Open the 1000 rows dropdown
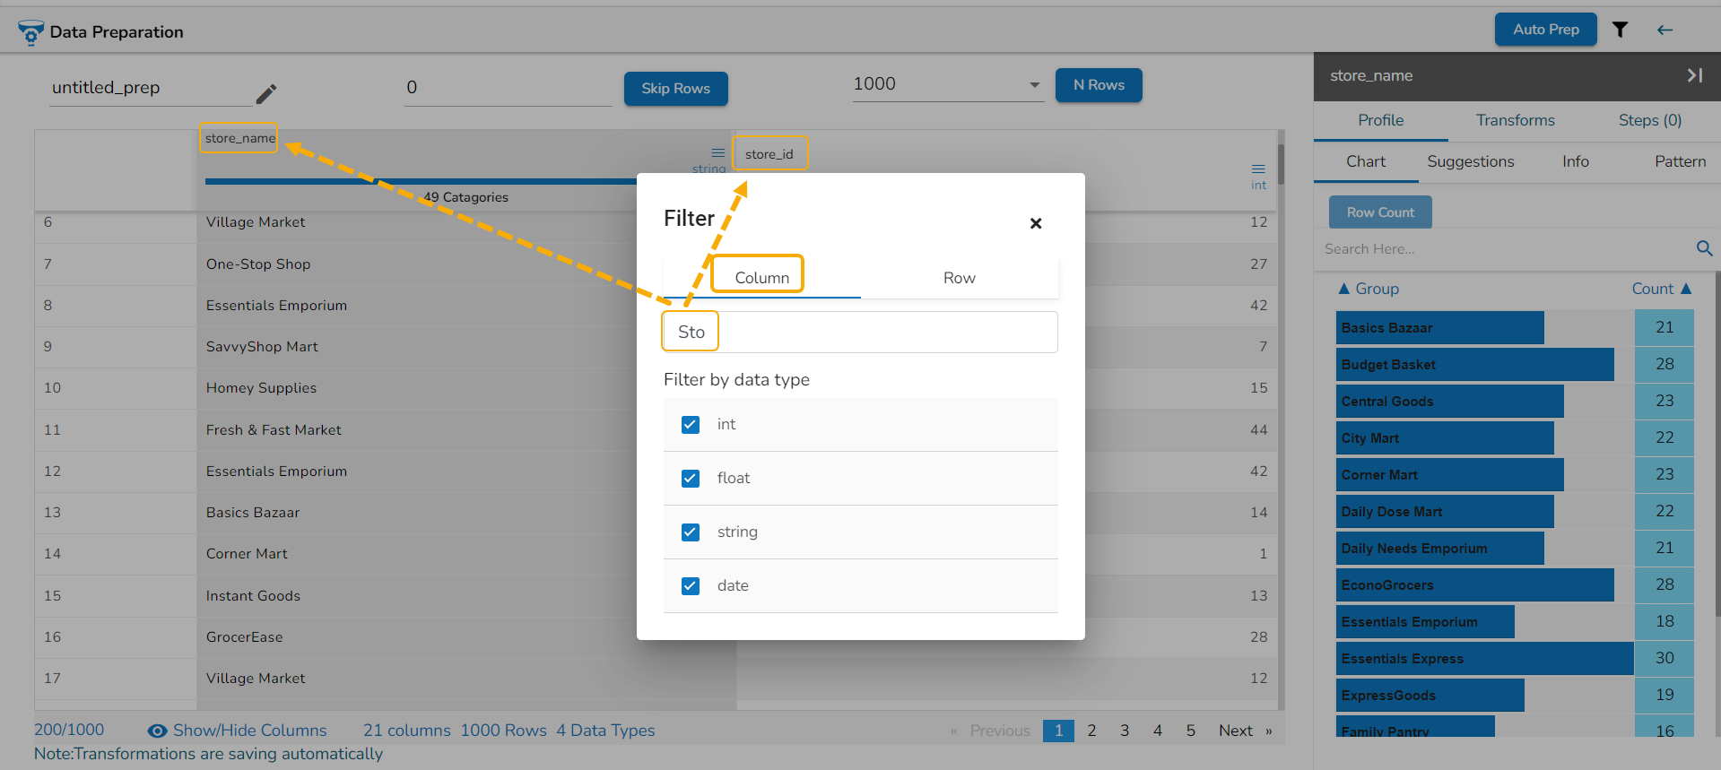The height and width of the screenshot is (770, 1721). pyautogui.click(x=1034, y=85)
